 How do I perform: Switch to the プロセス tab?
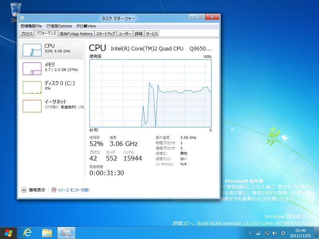[x=27, y=34]
